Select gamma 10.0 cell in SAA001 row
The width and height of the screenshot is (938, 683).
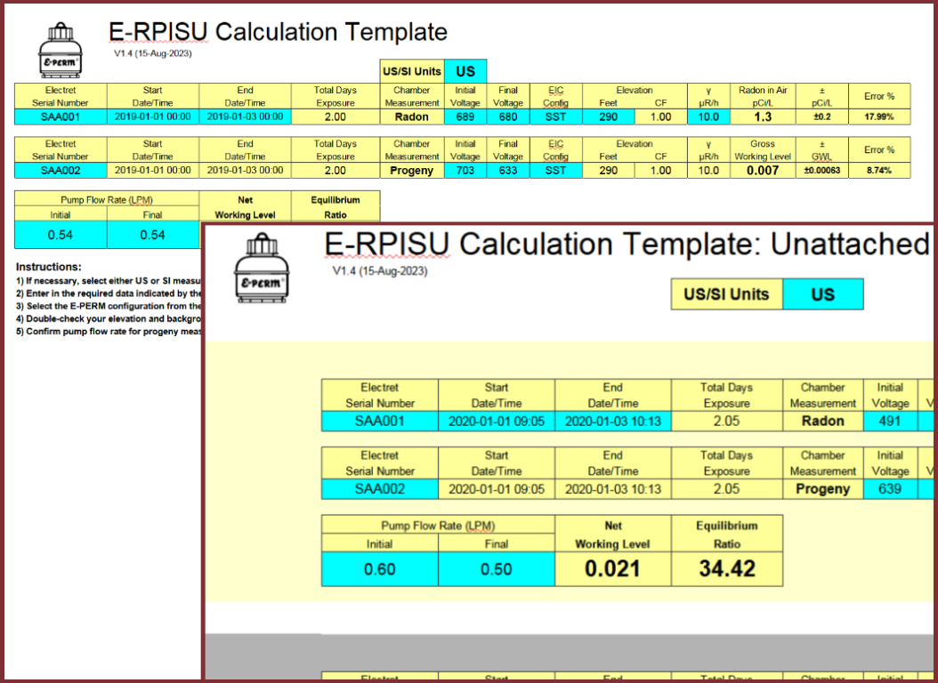pos(708,117)
